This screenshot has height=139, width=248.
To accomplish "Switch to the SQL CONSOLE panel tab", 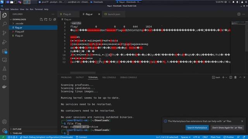I will [109, 77].
